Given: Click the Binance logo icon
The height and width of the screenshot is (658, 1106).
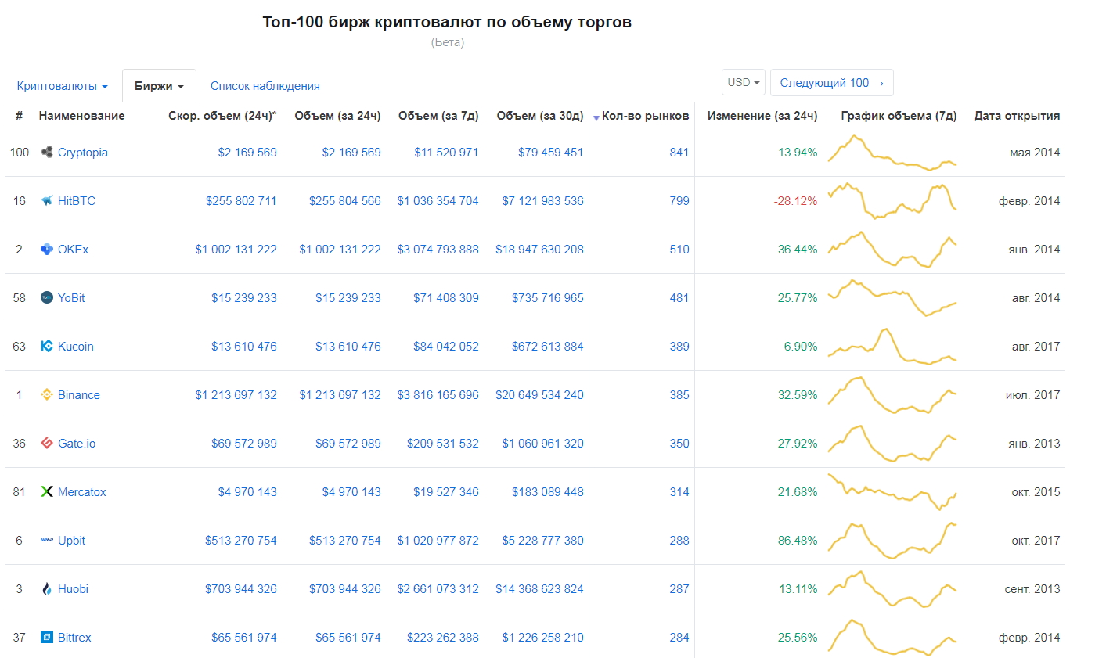Looking at the screenshot, I should (x=47, y=394).
